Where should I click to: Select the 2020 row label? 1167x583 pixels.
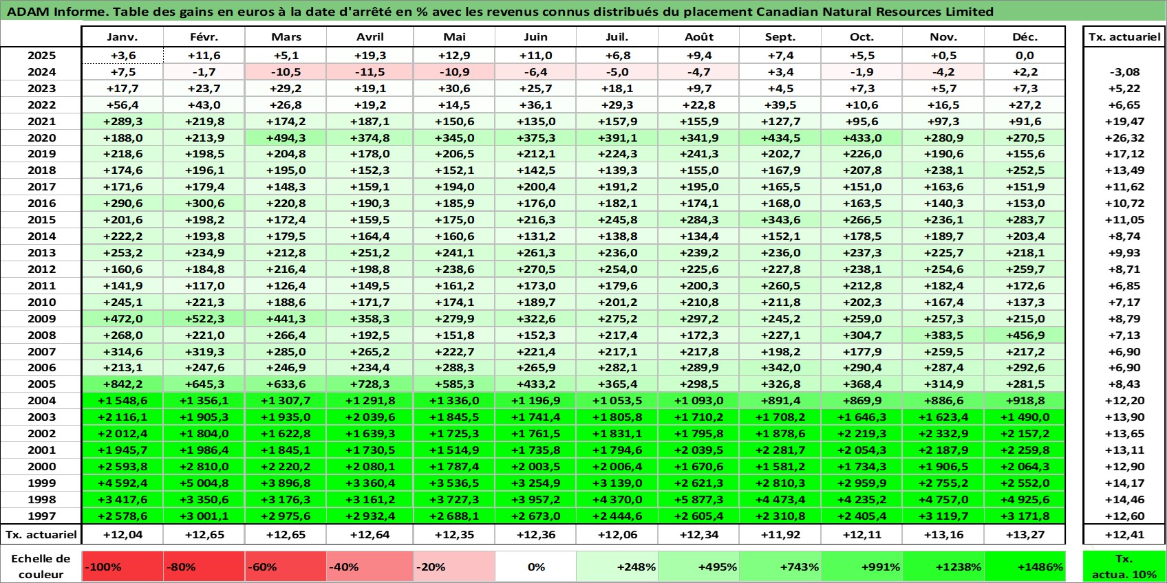[41, 137]
